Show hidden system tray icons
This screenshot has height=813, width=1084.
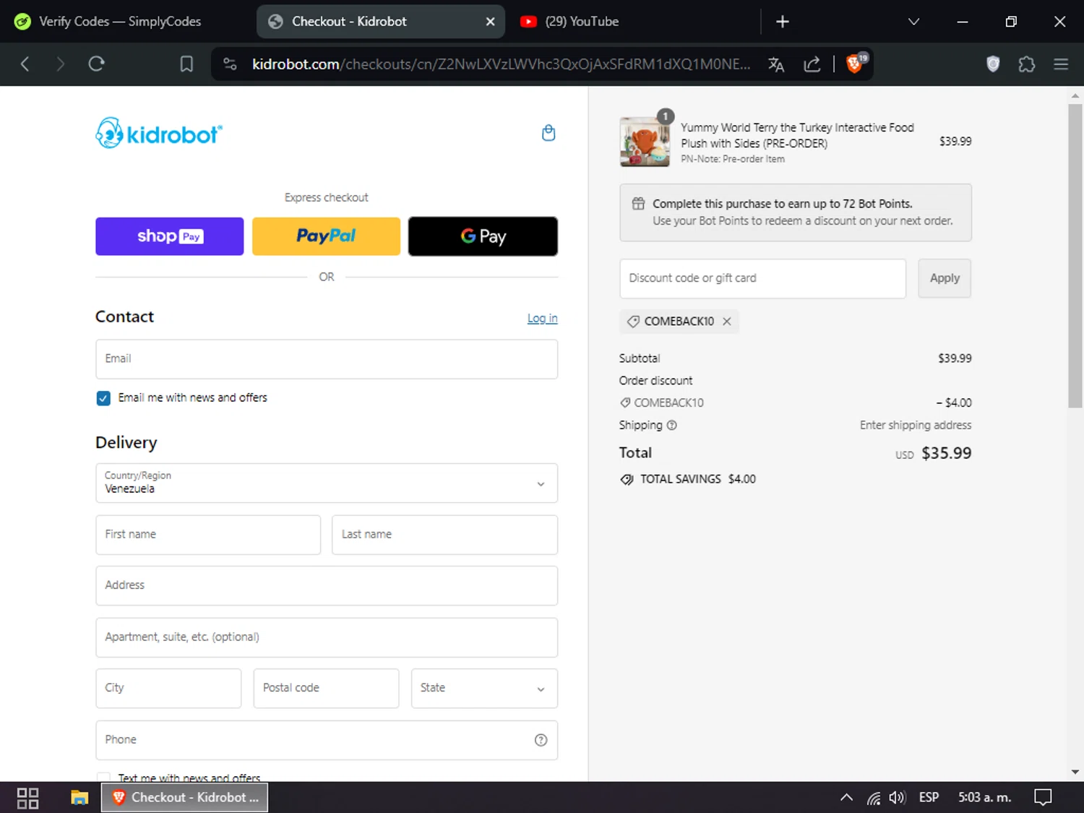(x=846, y=798)
